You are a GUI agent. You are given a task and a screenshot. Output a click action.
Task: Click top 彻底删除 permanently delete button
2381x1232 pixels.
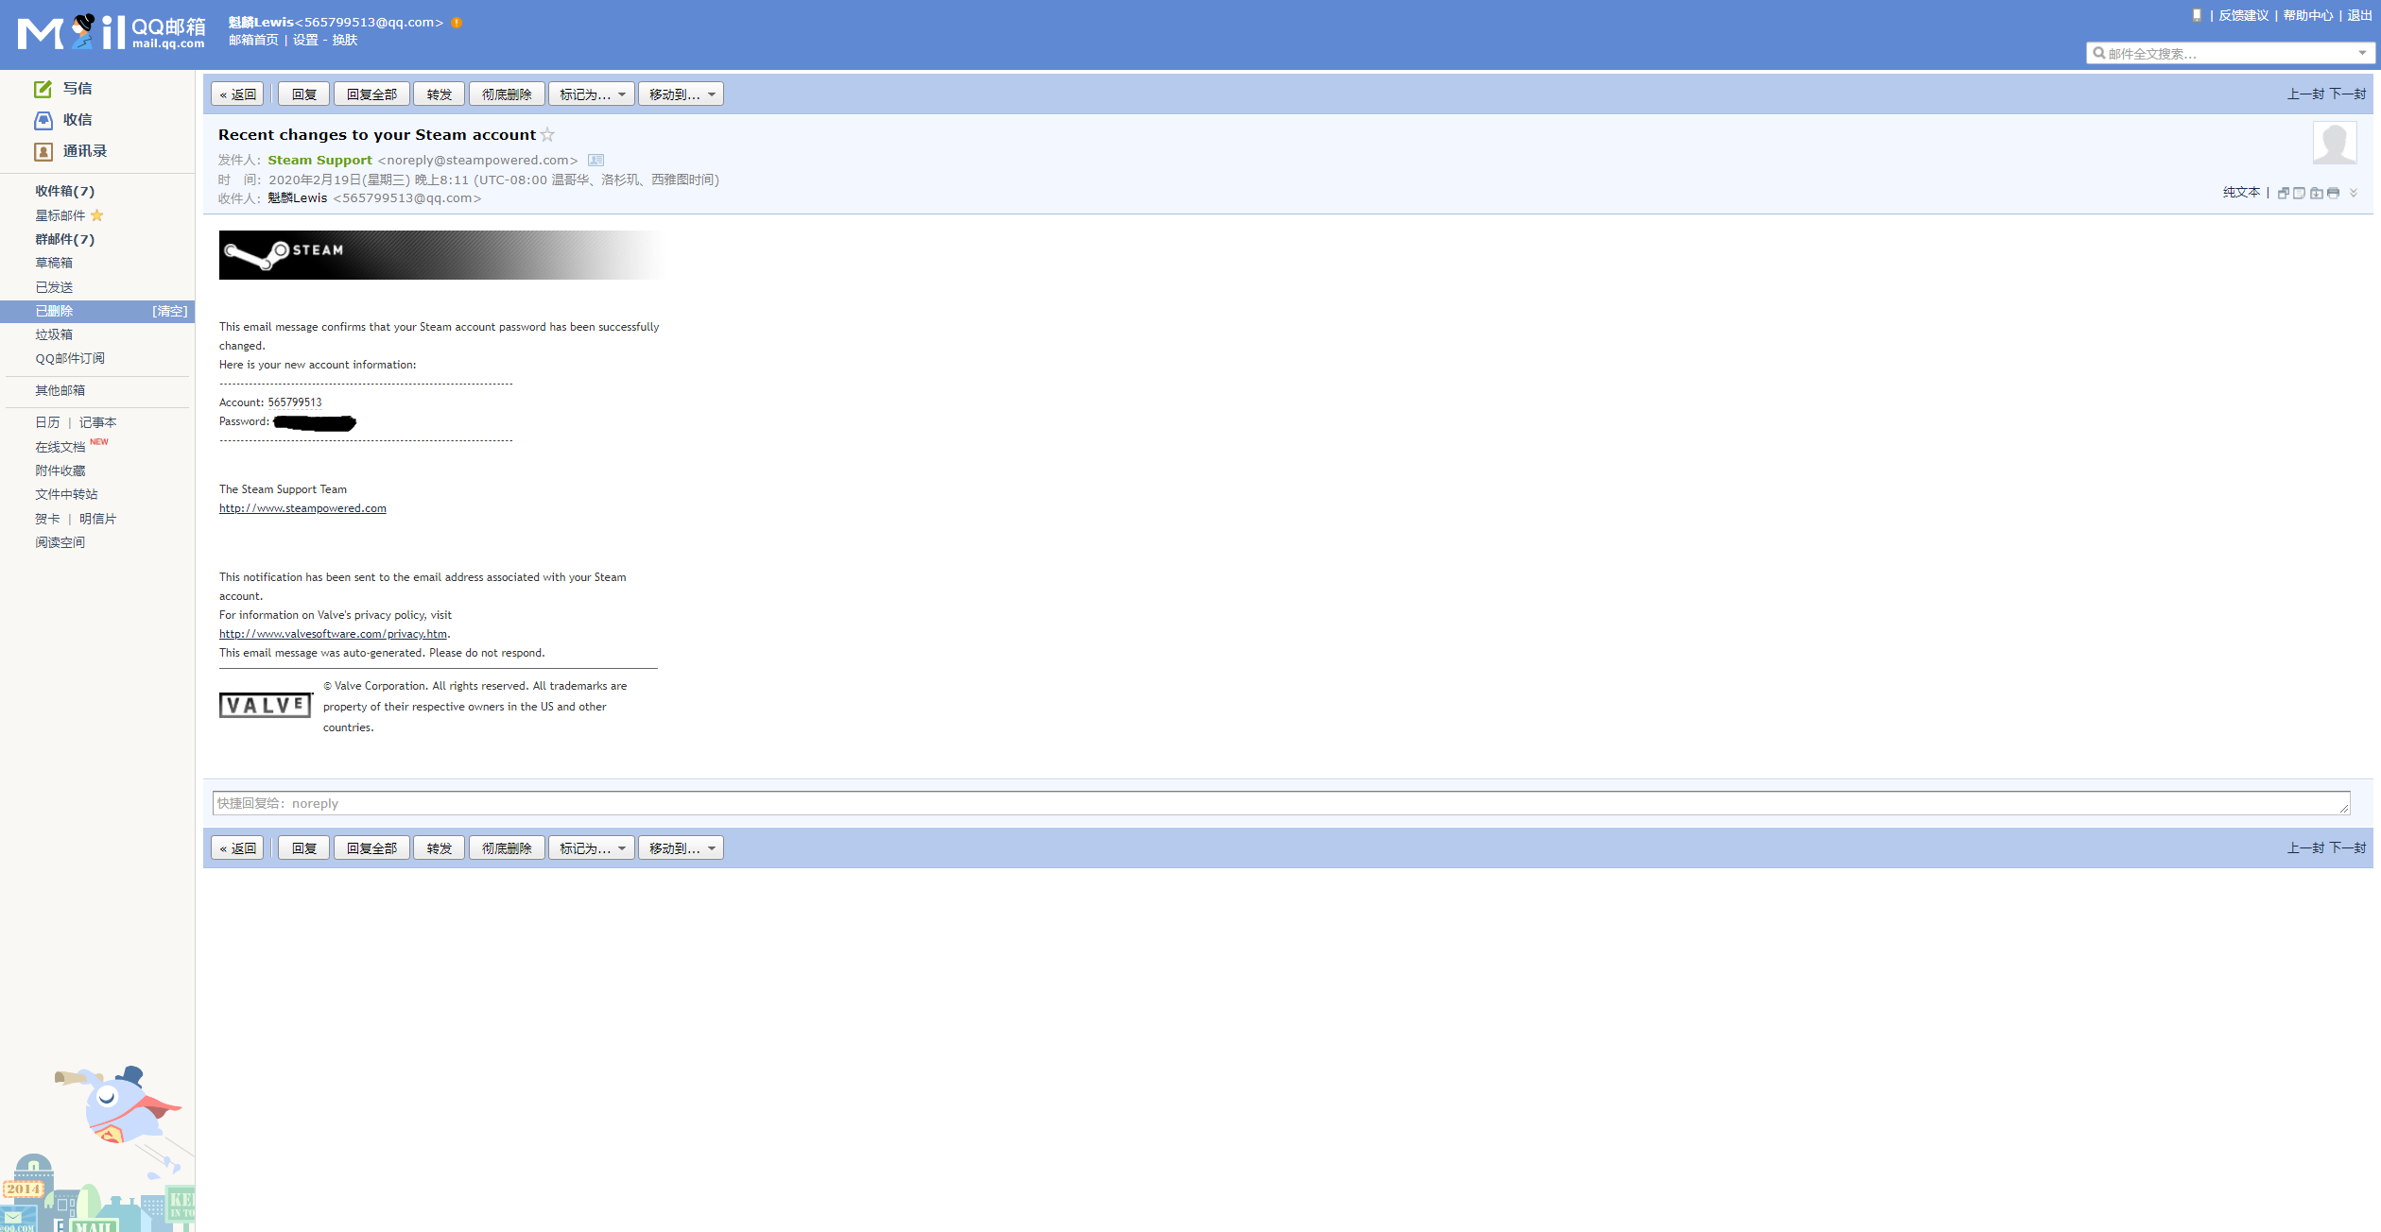click(x=507, y=94)
